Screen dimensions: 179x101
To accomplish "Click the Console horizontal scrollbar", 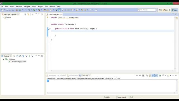I will point(111,93).
